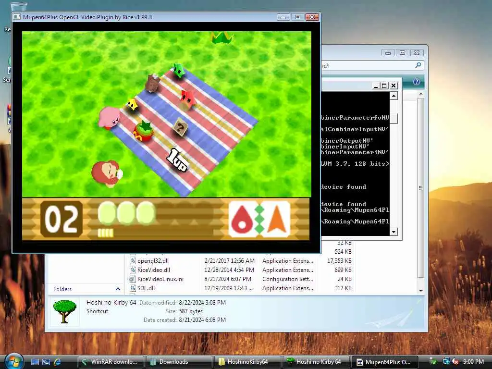Screen dimensions: 492x369
Task: Click the Explorer search input field
Action: tap(368, 65)
